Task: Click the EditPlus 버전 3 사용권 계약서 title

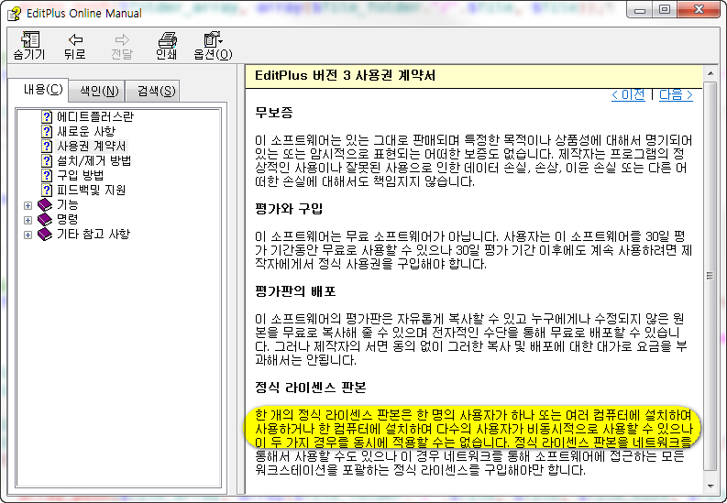Action: [345, 75]
